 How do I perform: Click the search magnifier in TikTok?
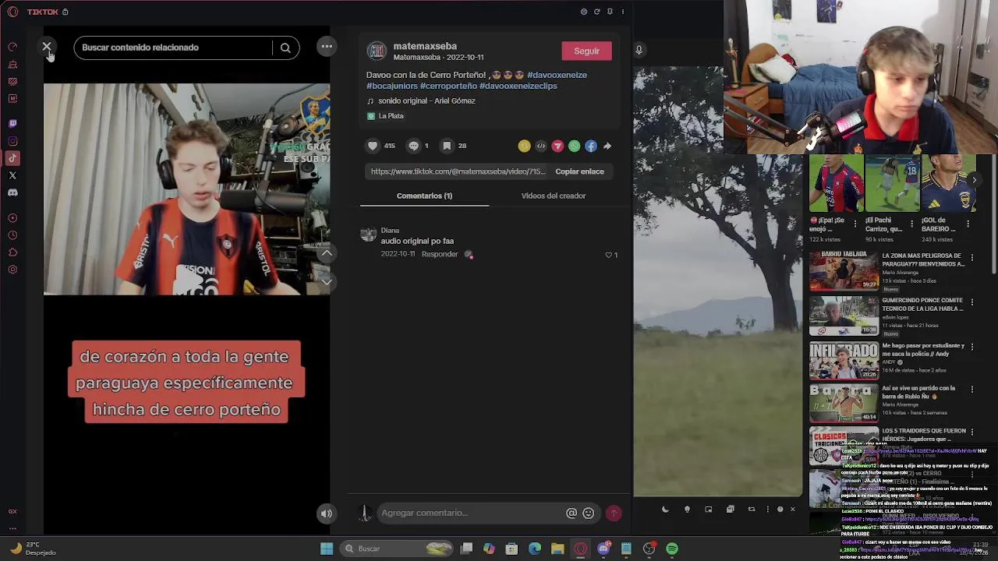(285, 48)
